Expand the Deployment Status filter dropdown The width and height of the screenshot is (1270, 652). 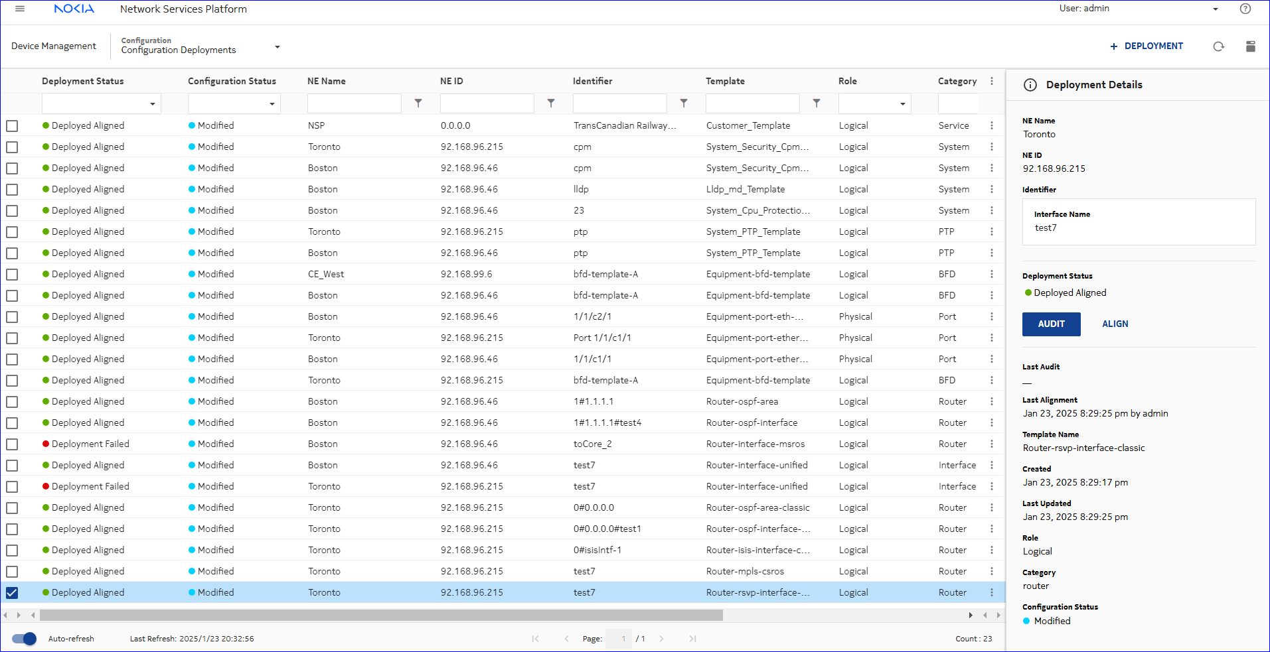(x=152, y=104)
